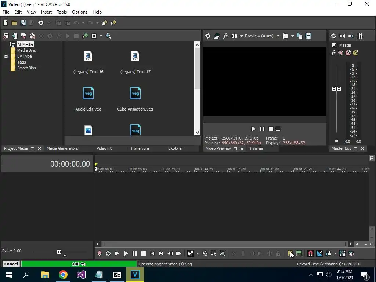Search media bins with the magnifier icon
The image size is (376, 282).
[x=108, y=36]
